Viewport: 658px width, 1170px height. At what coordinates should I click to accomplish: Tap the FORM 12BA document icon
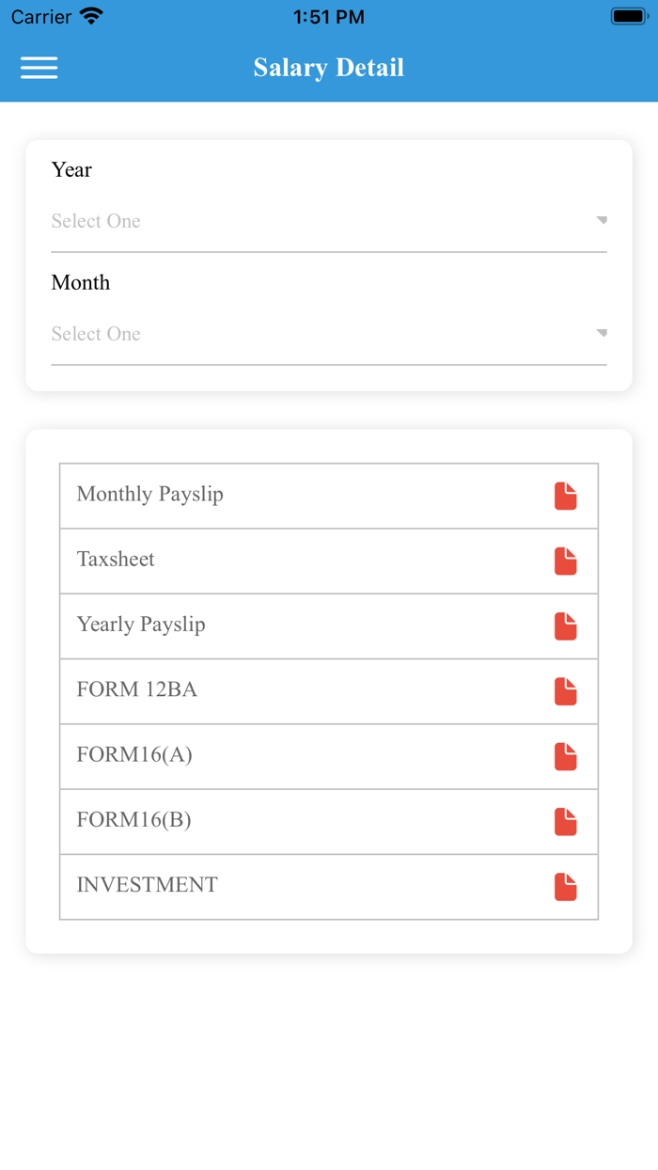(565, 691)
